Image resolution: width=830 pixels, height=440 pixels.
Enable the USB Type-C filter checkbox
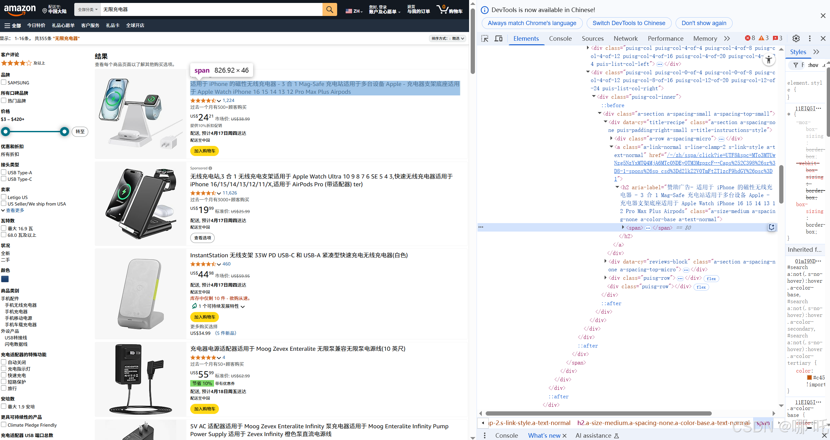[4, 179]
